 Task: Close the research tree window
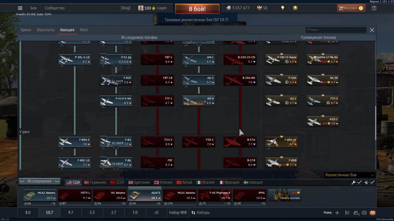[372, 30]
